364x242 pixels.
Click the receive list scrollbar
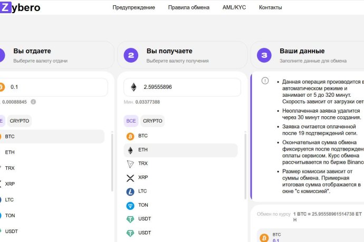coord(245,165)
